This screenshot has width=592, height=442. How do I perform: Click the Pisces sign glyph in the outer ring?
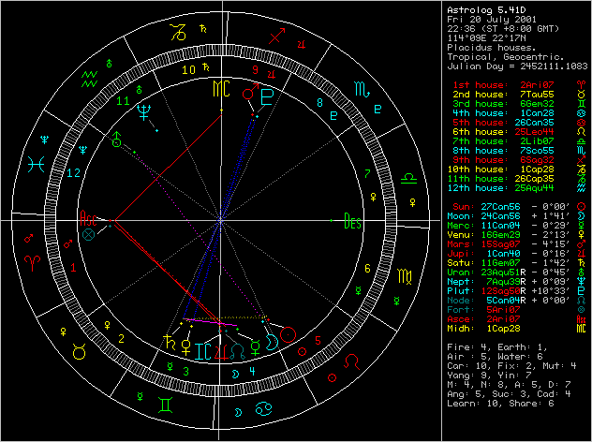coord(37,165)
